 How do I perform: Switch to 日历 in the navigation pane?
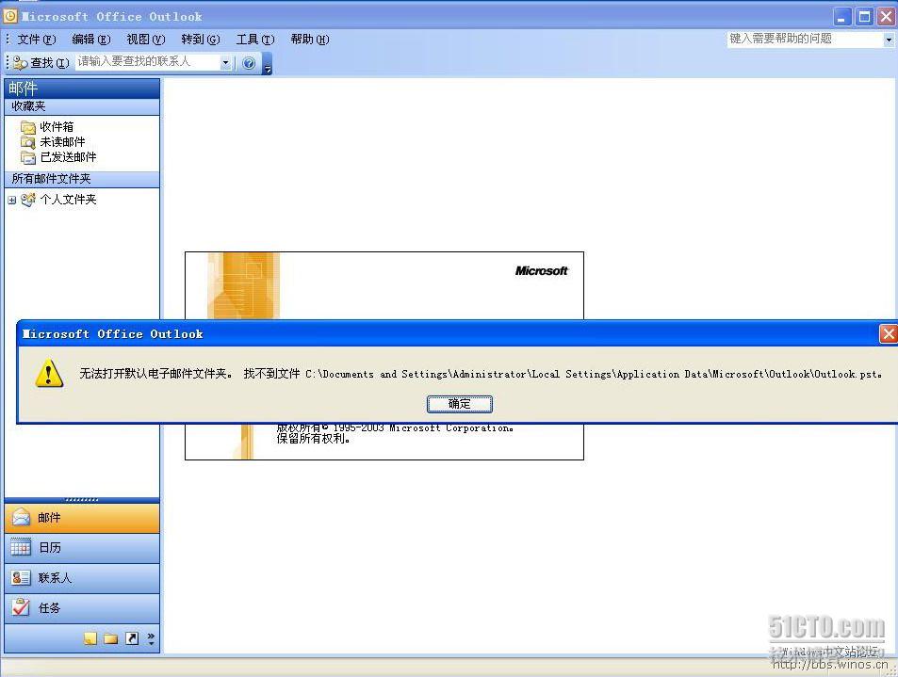pyautogui.click(x=82, y=548)
